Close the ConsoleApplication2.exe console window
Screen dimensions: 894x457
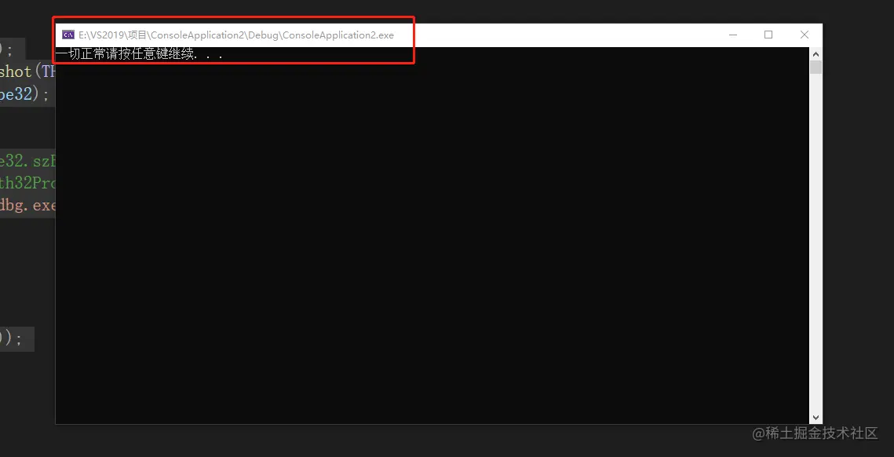point(805,35)
